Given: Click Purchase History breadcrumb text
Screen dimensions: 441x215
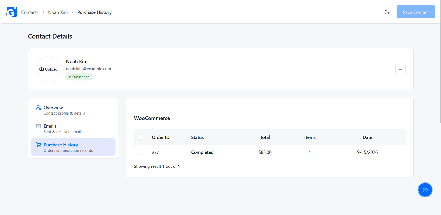Looking at the screenshot, I should 94,12.
